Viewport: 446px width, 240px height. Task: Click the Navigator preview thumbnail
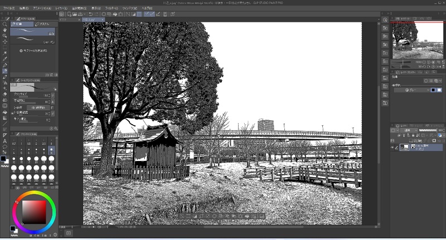[x=418, y=41]
